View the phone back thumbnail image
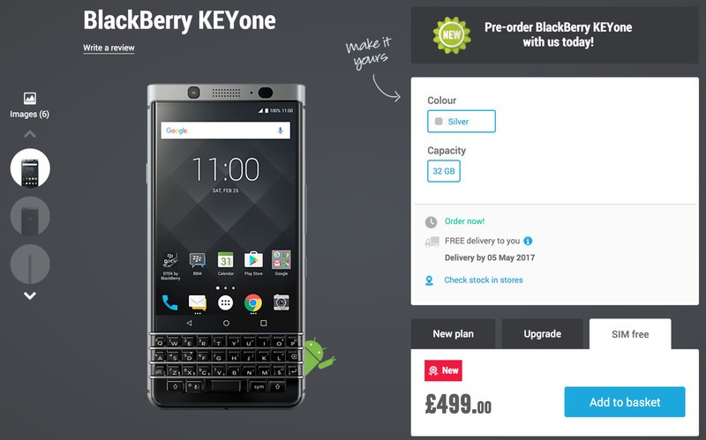Image resolution: width=706 pixels, height=440 pixels. [30, 216]
